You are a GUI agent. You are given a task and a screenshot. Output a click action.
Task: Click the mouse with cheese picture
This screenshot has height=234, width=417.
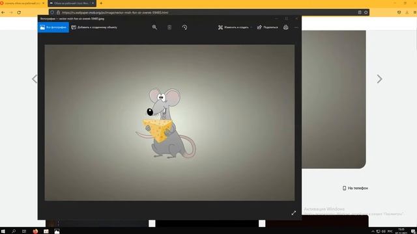(166, 123)
